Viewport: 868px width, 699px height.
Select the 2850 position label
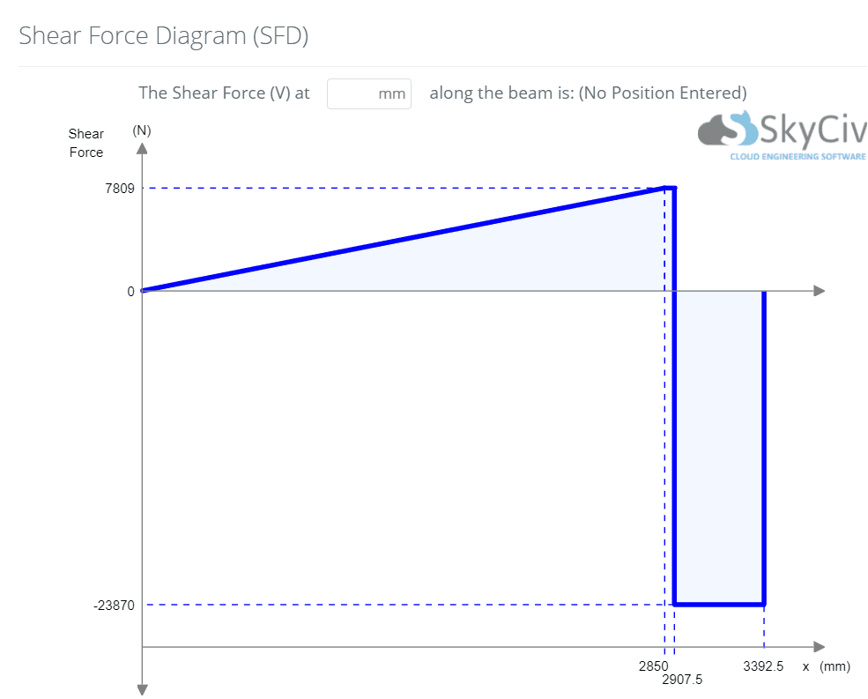click(x=653, y=666)
